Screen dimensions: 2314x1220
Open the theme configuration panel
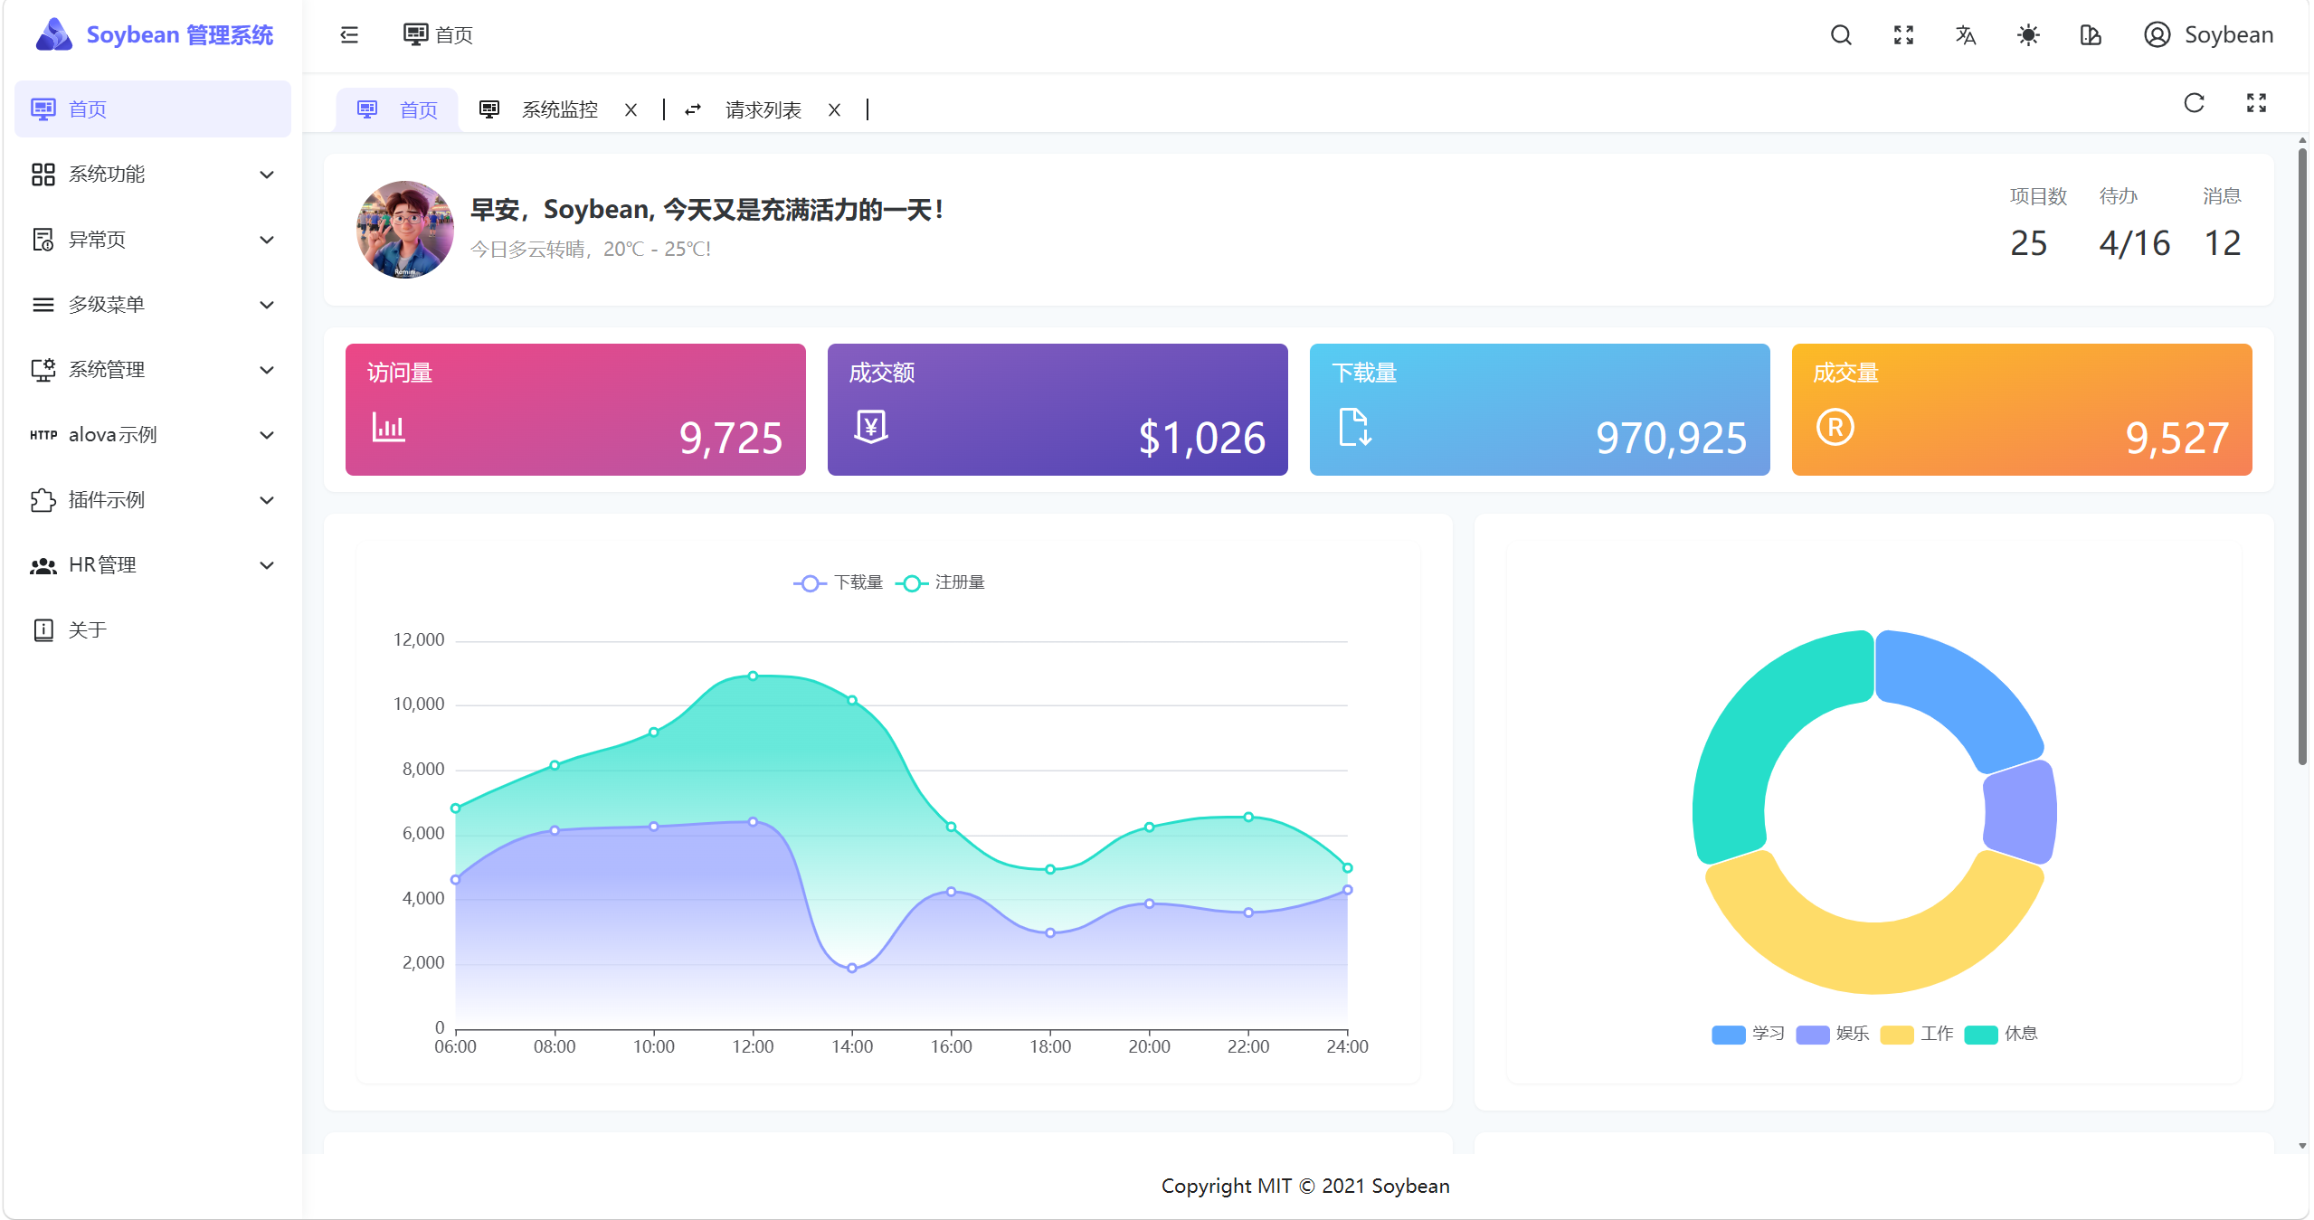coord(2090,34)
